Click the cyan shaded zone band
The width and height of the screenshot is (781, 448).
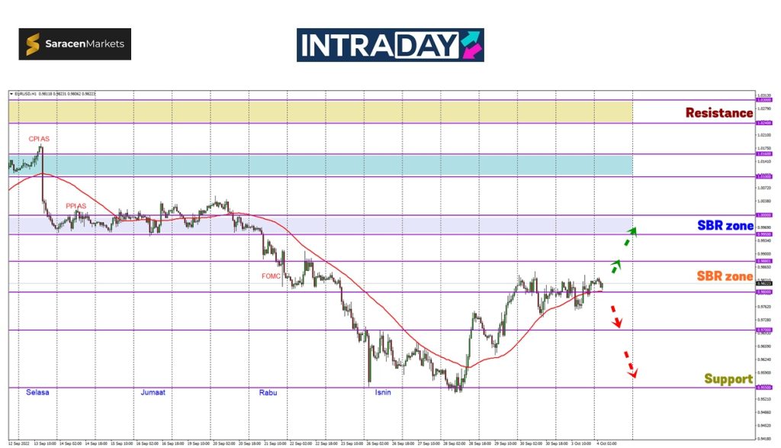320,165
